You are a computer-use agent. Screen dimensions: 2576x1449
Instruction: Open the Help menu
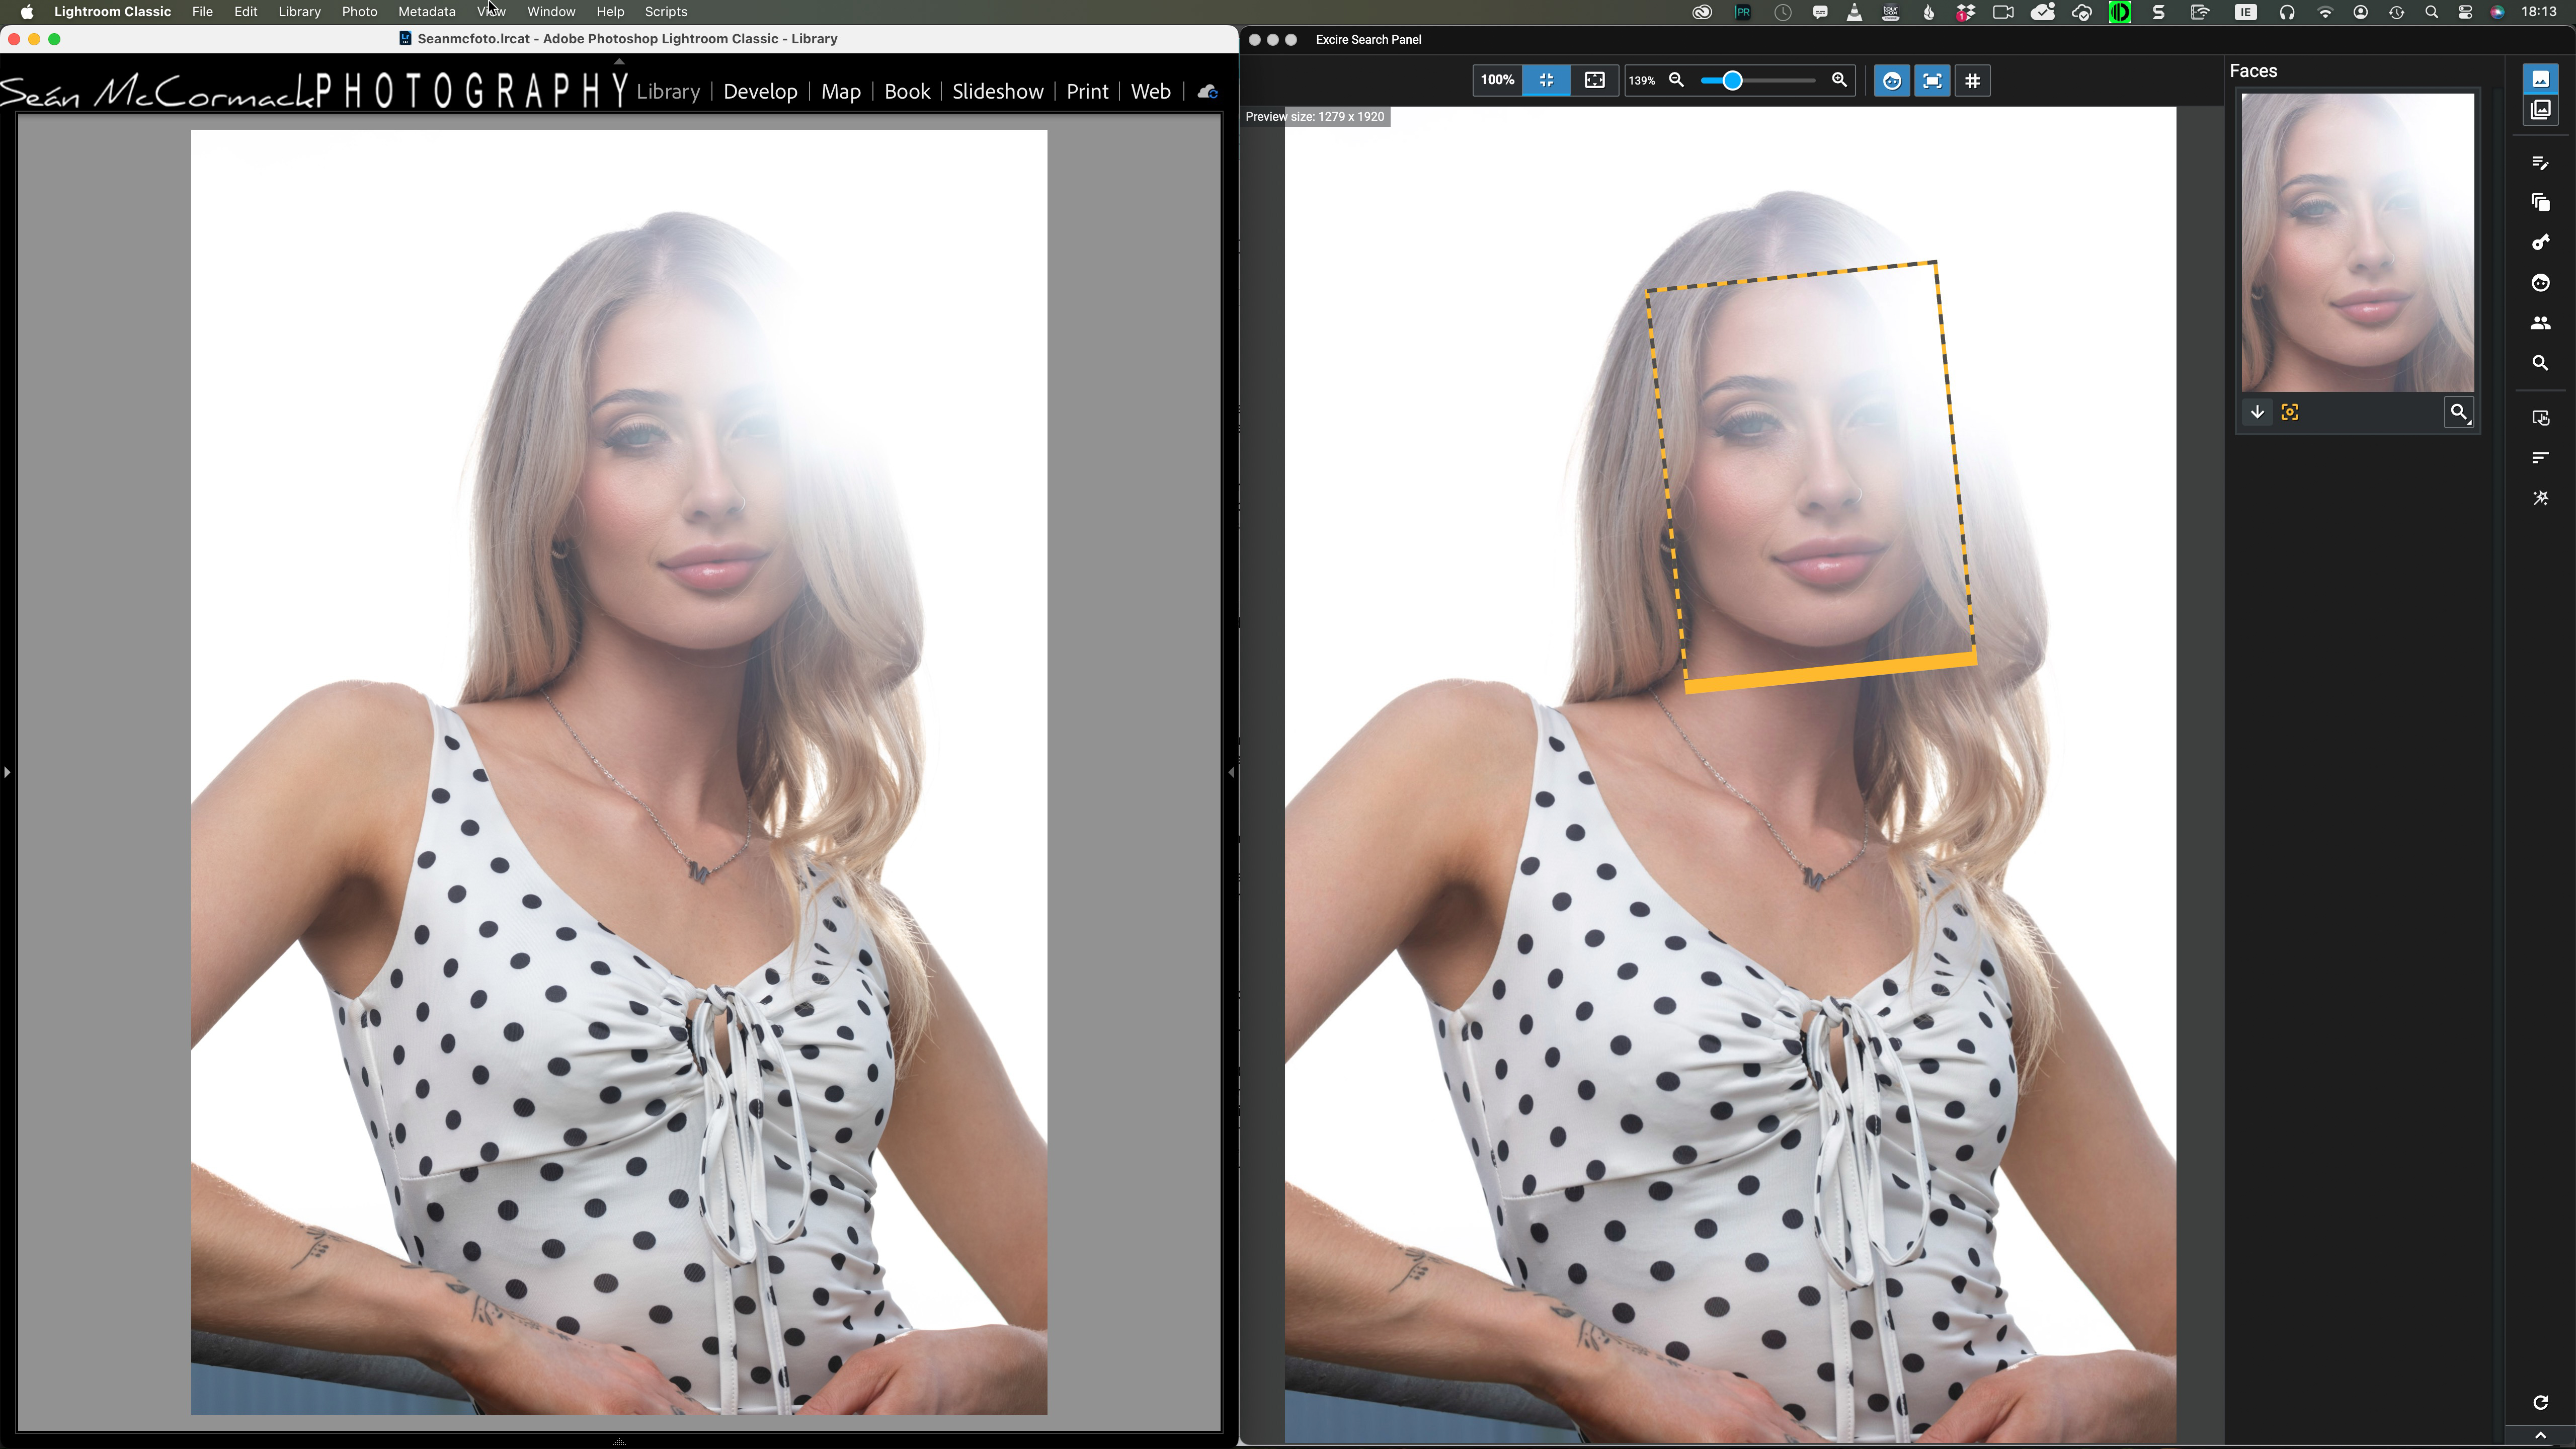[610, 12]
